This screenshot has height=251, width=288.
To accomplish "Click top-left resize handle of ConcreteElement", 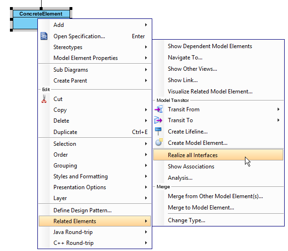I will pyautogui.click(x=11, y=8).
